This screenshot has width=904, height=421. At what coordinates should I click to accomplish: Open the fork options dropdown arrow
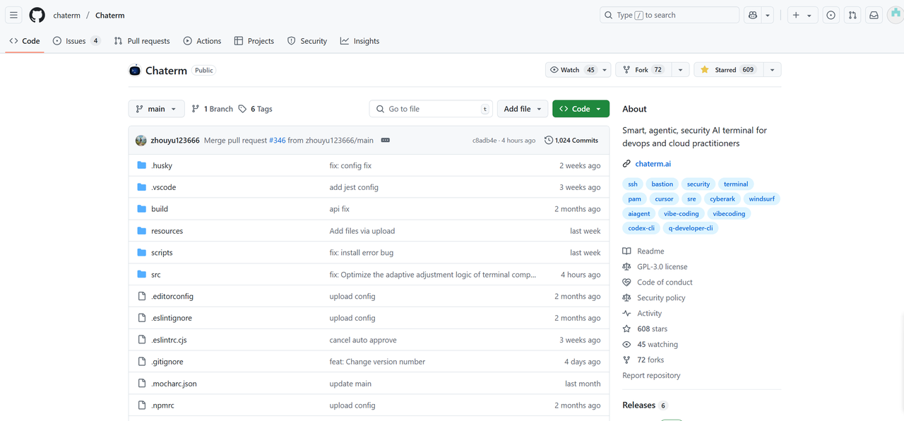tap(680, 70)
